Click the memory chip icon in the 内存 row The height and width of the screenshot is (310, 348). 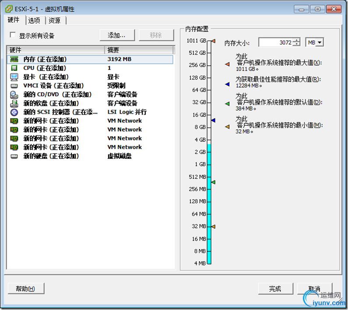tap(14, 59)
